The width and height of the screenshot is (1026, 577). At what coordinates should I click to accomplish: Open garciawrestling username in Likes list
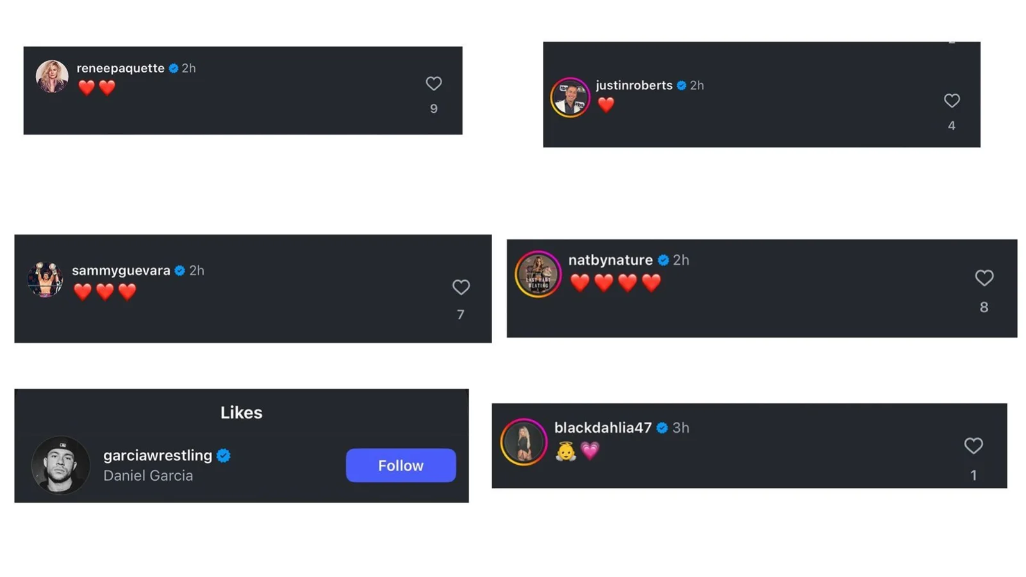158,455
